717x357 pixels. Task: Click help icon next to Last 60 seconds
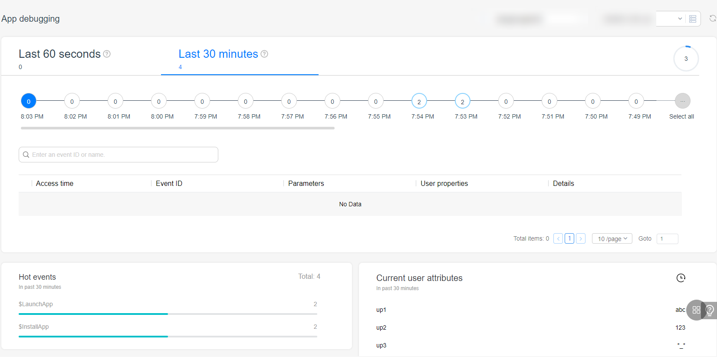pyautogui.click(x=107, y=54)
